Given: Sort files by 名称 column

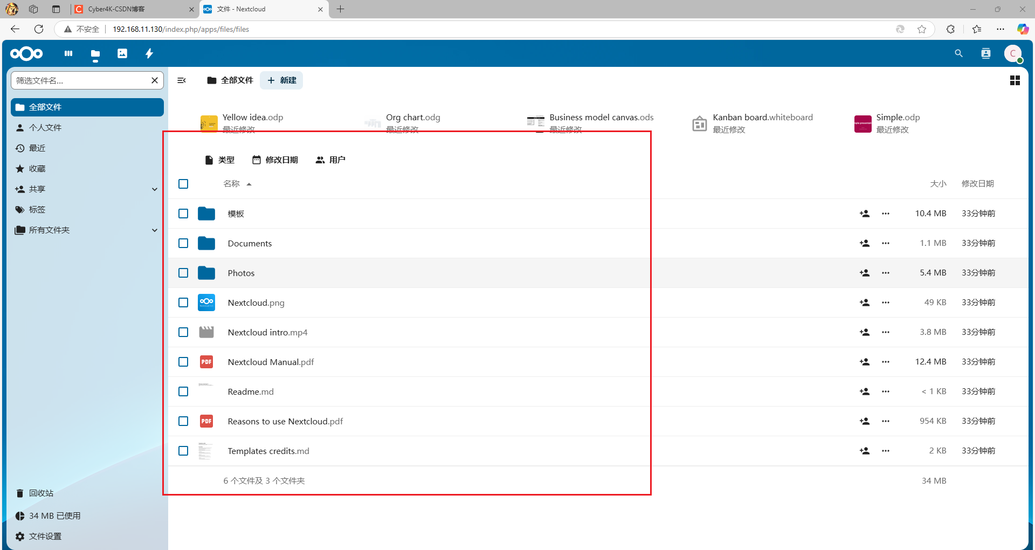Looking at the screenshot, I should 237,184.
